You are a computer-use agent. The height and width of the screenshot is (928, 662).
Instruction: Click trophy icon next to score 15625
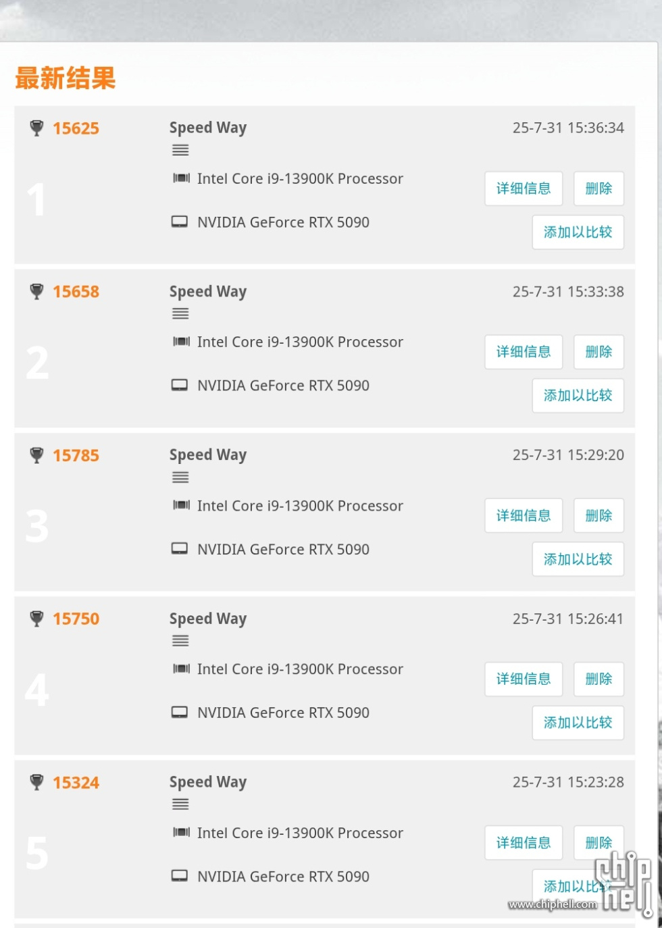pyautogui.click(x=37, y=128)
